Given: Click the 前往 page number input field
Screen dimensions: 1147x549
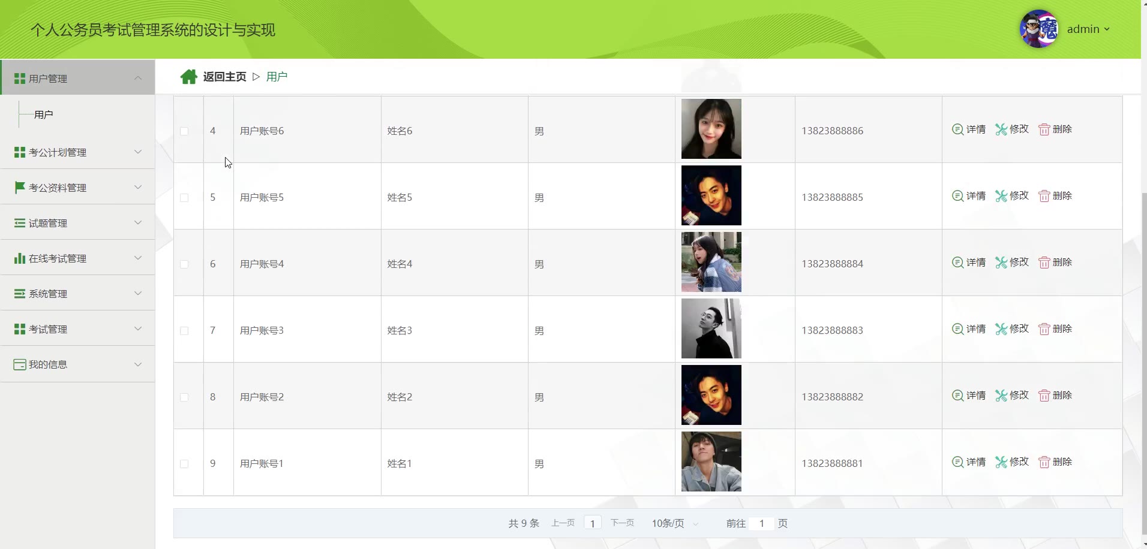Looking at the screenshot, I should (762, 523).
